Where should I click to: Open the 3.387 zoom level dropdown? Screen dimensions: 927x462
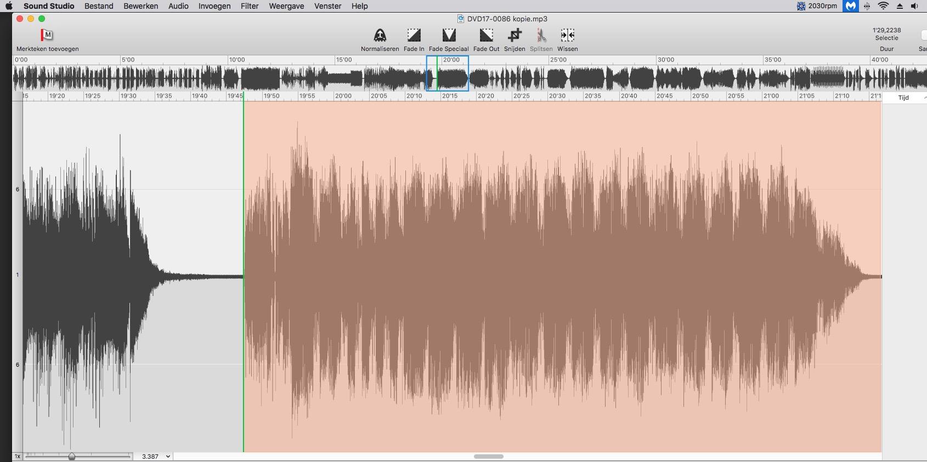(x=156, y=456)
